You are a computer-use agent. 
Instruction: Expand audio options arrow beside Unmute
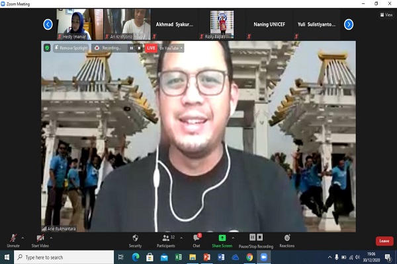(23, 238)
